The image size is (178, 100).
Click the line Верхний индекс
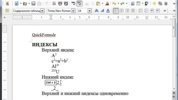point(58,50)
